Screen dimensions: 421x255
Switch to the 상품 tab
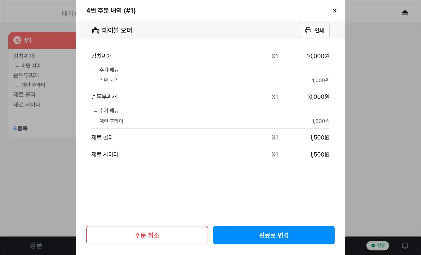(36, 245)
